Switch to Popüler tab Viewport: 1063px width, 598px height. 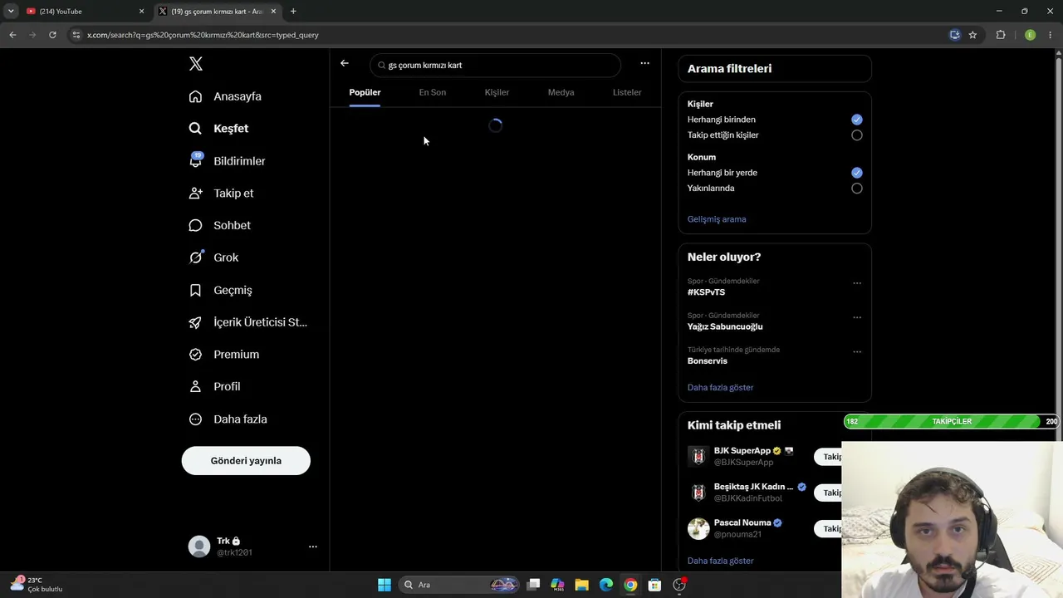point(365,92)
